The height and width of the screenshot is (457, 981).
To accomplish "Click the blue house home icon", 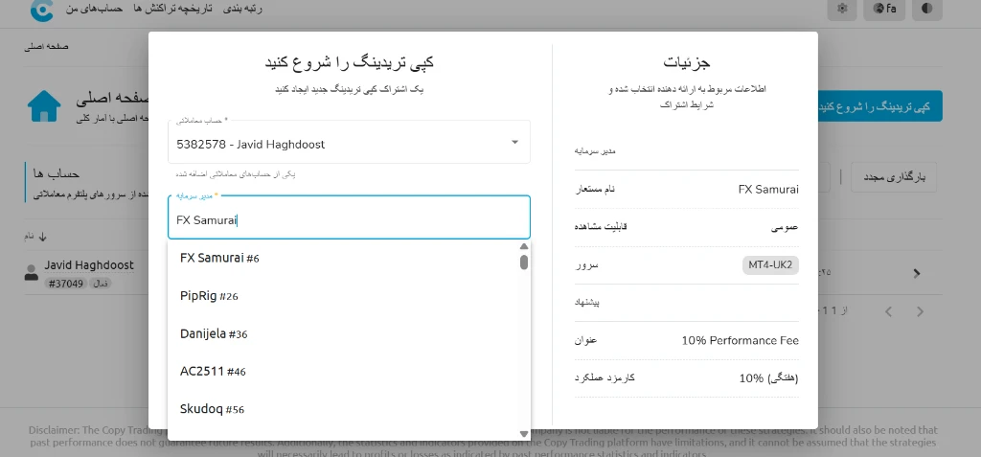I will 44,105.
